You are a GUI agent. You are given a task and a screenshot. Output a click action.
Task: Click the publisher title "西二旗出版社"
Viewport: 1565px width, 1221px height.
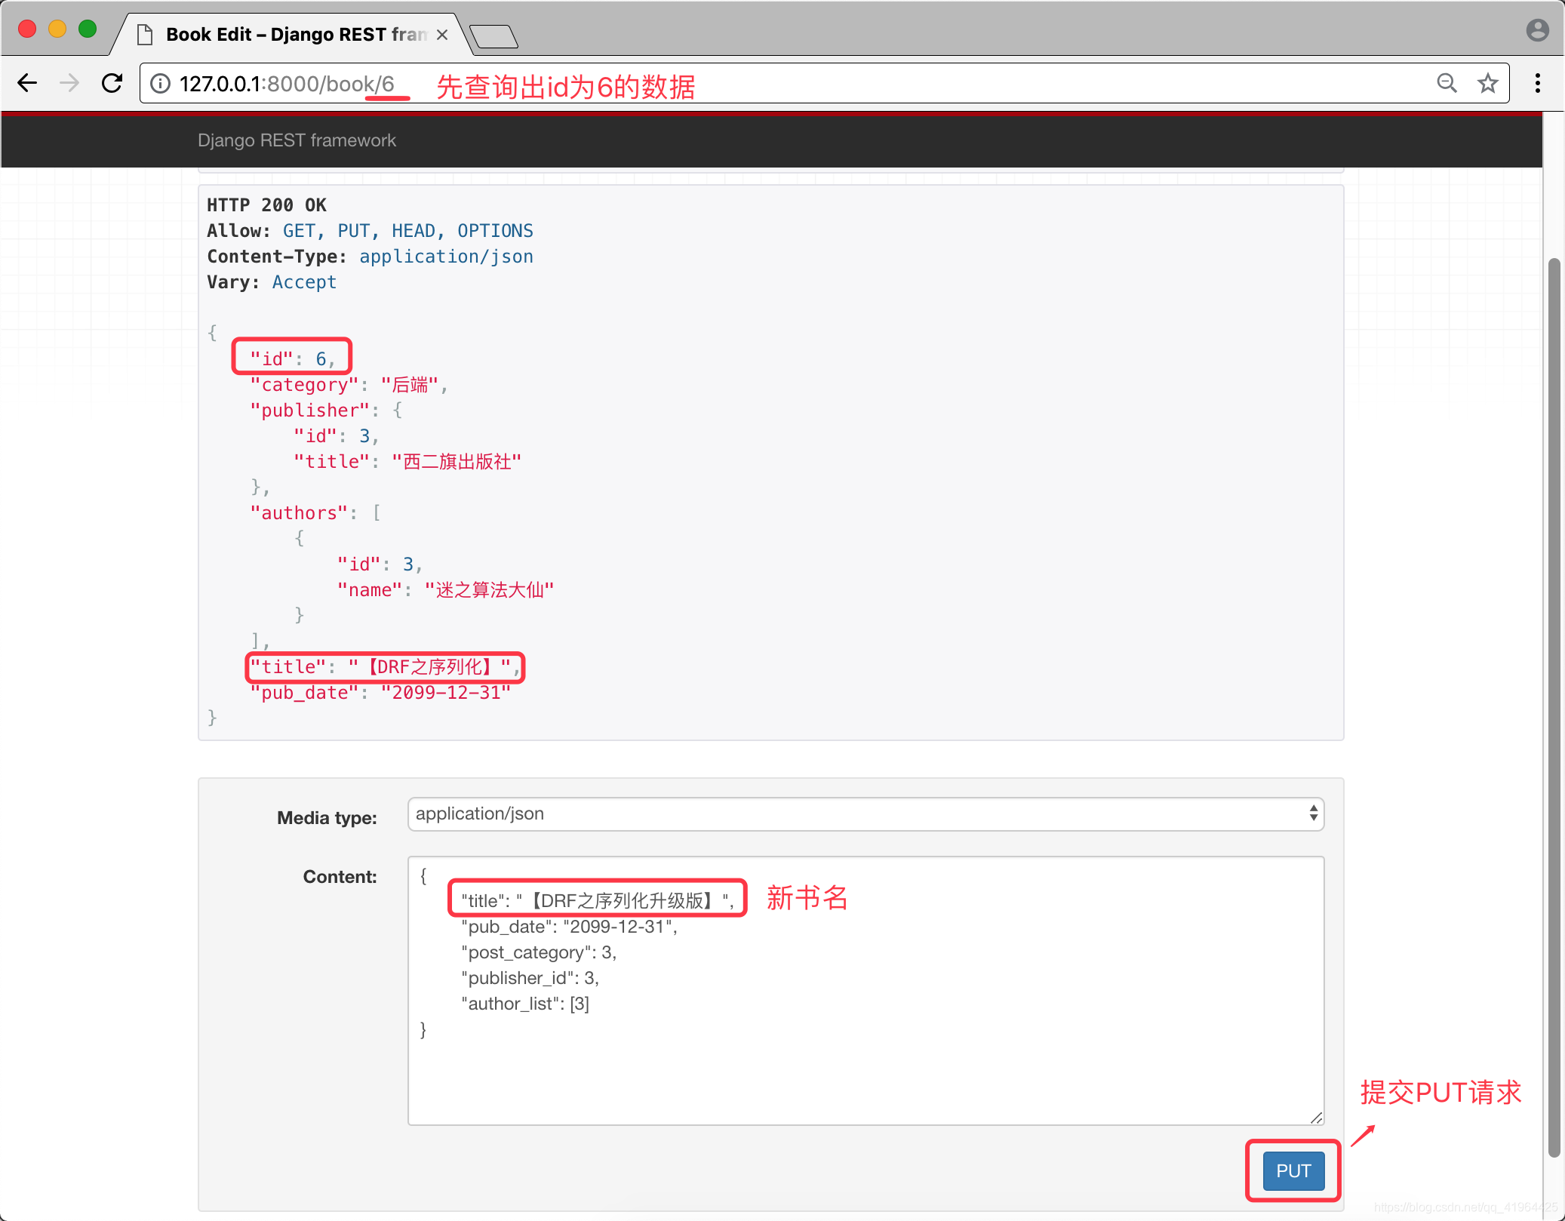coord(457,462)
